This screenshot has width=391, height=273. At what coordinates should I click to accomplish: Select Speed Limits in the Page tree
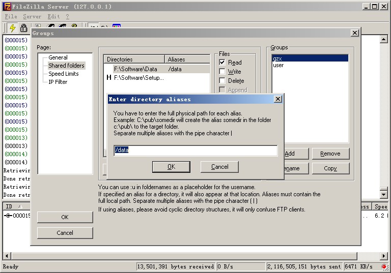[64, 74]
